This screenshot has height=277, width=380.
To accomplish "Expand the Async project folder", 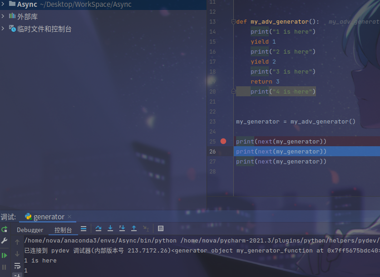I will [3, 4].
